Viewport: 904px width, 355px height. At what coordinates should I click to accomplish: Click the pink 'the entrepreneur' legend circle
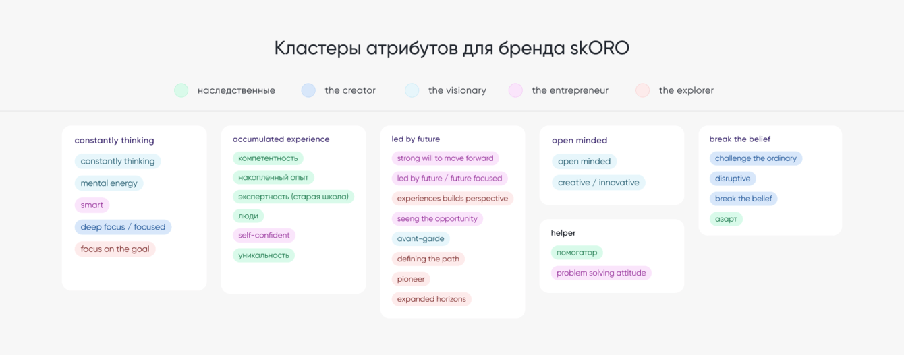click(x=515, y=90)
